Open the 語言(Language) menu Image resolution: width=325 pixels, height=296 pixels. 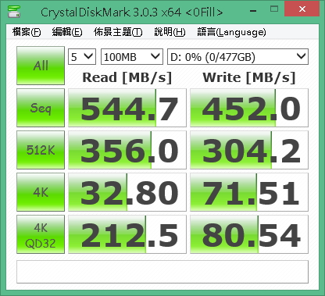tap(231, 32)
